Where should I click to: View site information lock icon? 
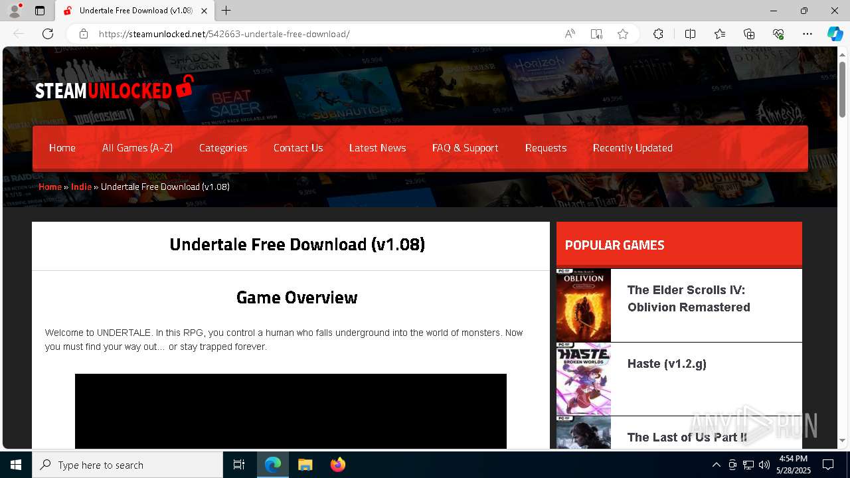84,34
